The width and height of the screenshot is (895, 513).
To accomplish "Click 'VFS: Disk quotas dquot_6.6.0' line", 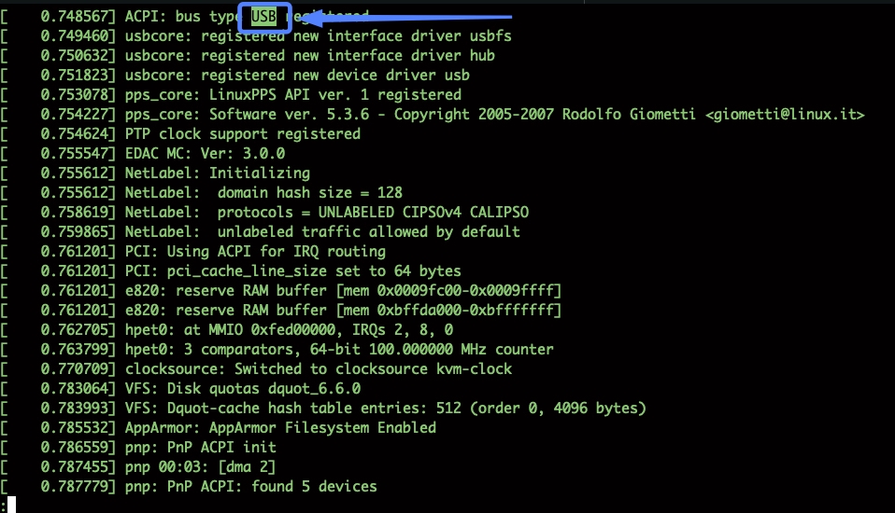I will [x=242, y=388].
